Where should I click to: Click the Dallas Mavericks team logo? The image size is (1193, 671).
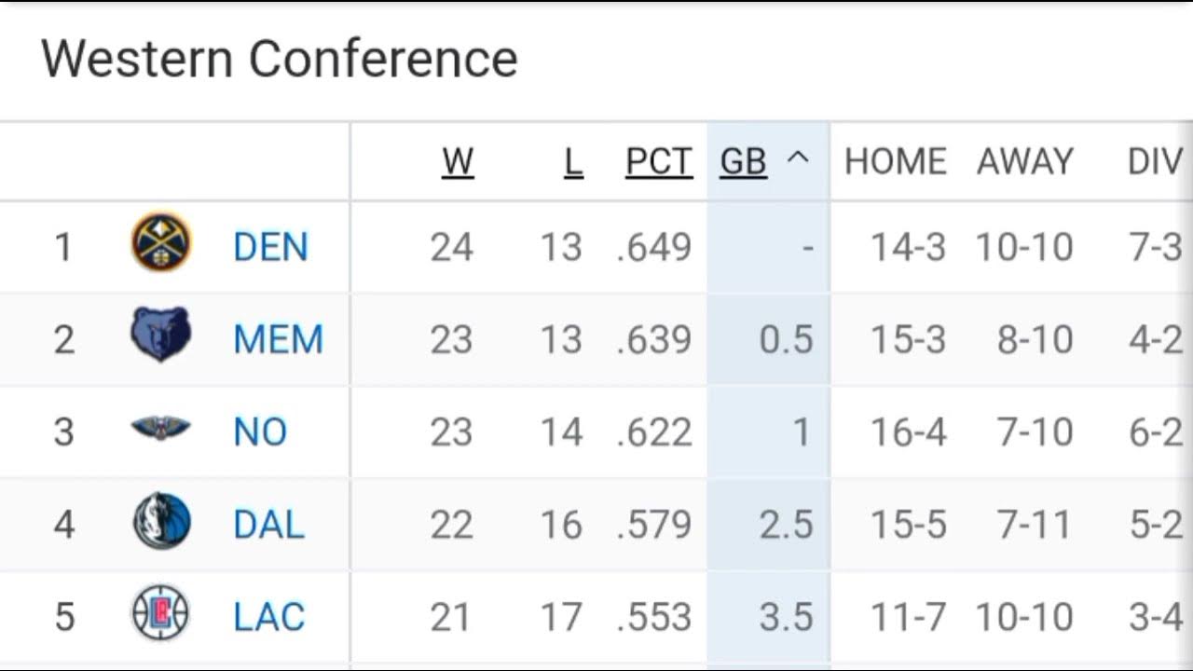point(161,521)
